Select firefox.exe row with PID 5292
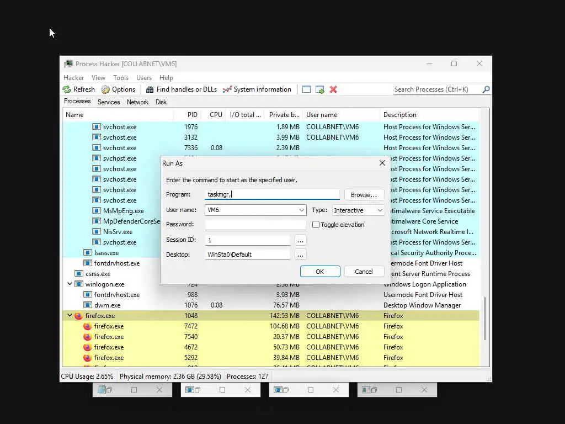 [x=270, y=358]
